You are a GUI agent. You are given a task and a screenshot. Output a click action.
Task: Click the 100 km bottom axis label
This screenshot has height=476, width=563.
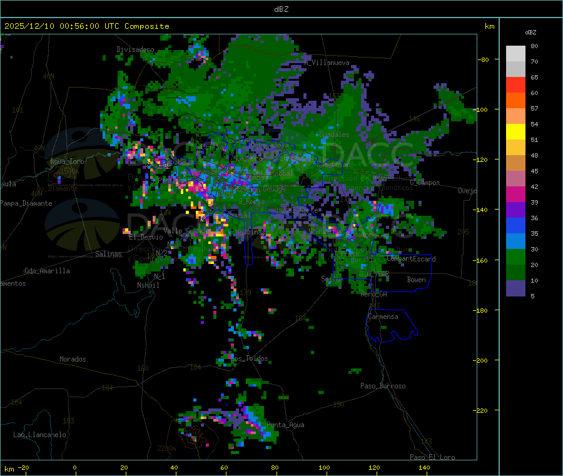[324, 467]
